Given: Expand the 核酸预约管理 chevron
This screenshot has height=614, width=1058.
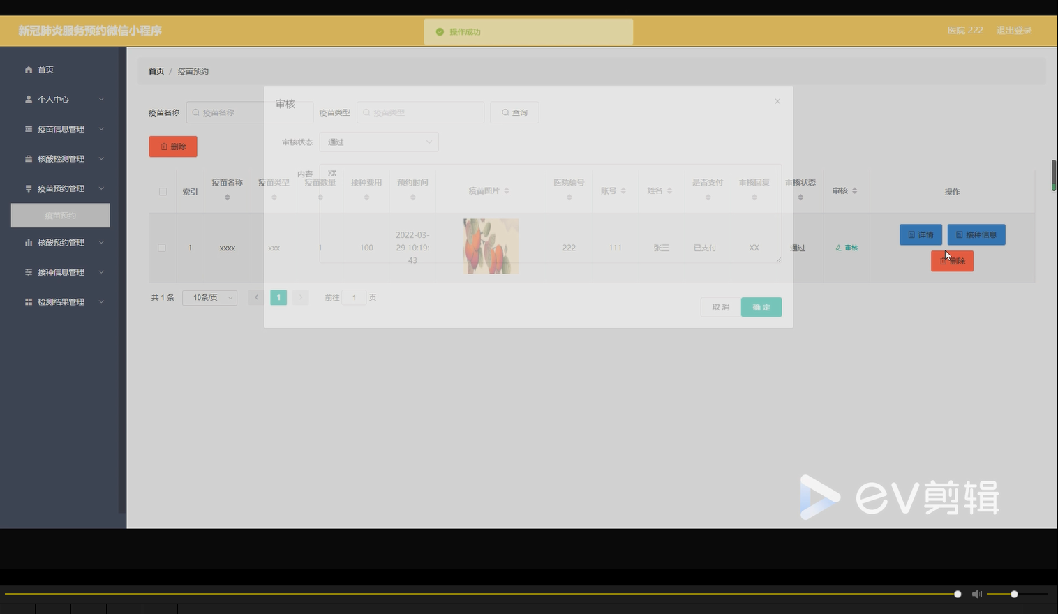Looking at the screenshot, I should pyautogui.click(x=101, y=243).
